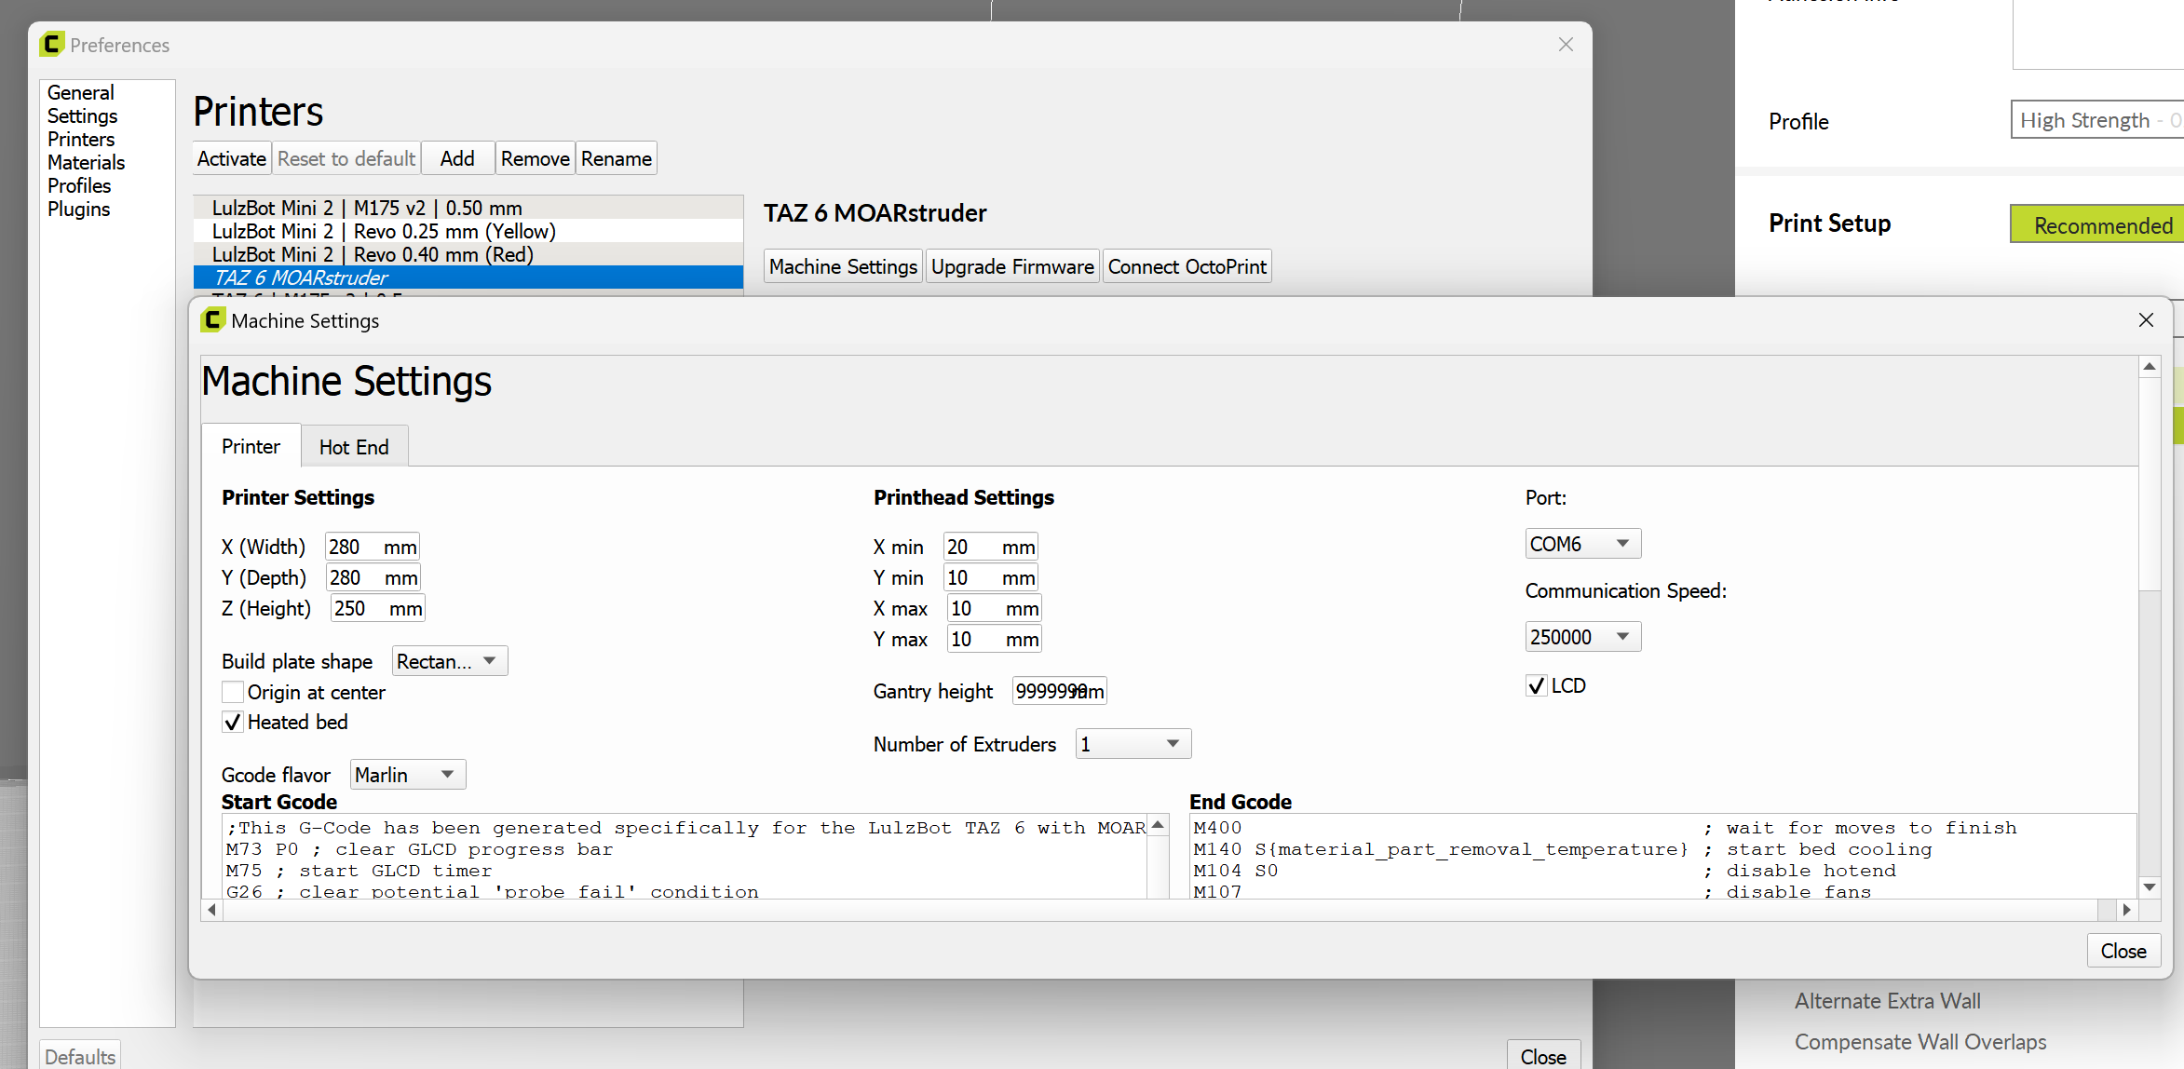Click Close button in Machine Settings dialog
The height and width of the screenshot is (1069, 2184).
pos(2123,951)
